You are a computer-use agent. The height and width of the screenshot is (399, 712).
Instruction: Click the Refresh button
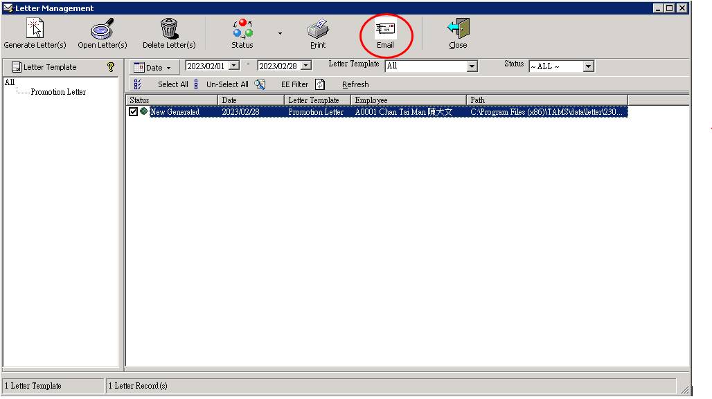(x=355, y=84)
